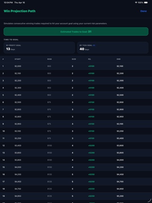Click the 10:04 PM clock in status bar
Viewport: 152px width, 203px height.
[8, 3]
